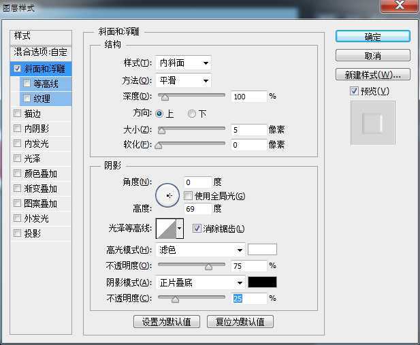The height and width of the screenshot is (345, 420).
Task: Enable the 外发光 checkbox
Action: pos(18,218)
